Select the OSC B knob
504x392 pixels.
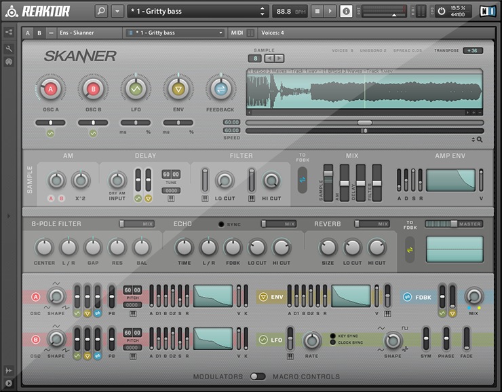click(x=93, y=89)
